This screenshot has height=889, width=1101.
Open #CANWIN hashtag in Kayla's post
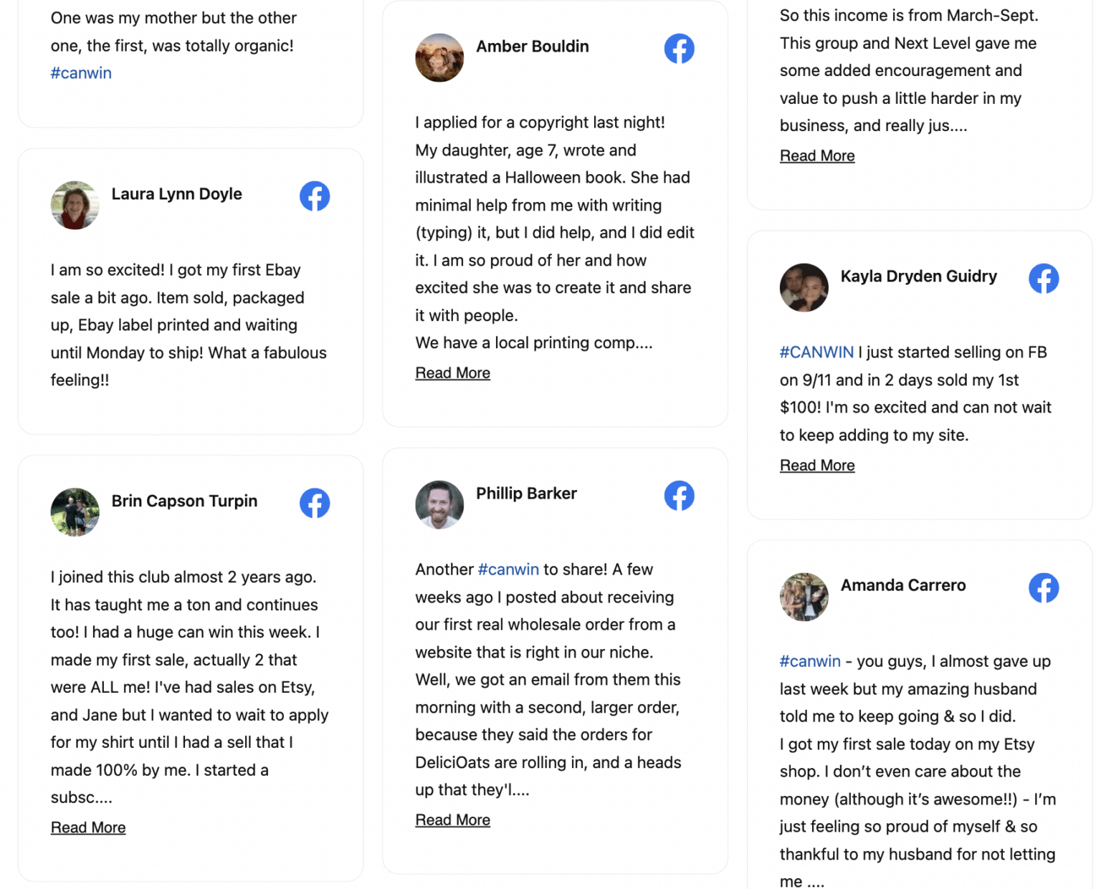point(816,352)
